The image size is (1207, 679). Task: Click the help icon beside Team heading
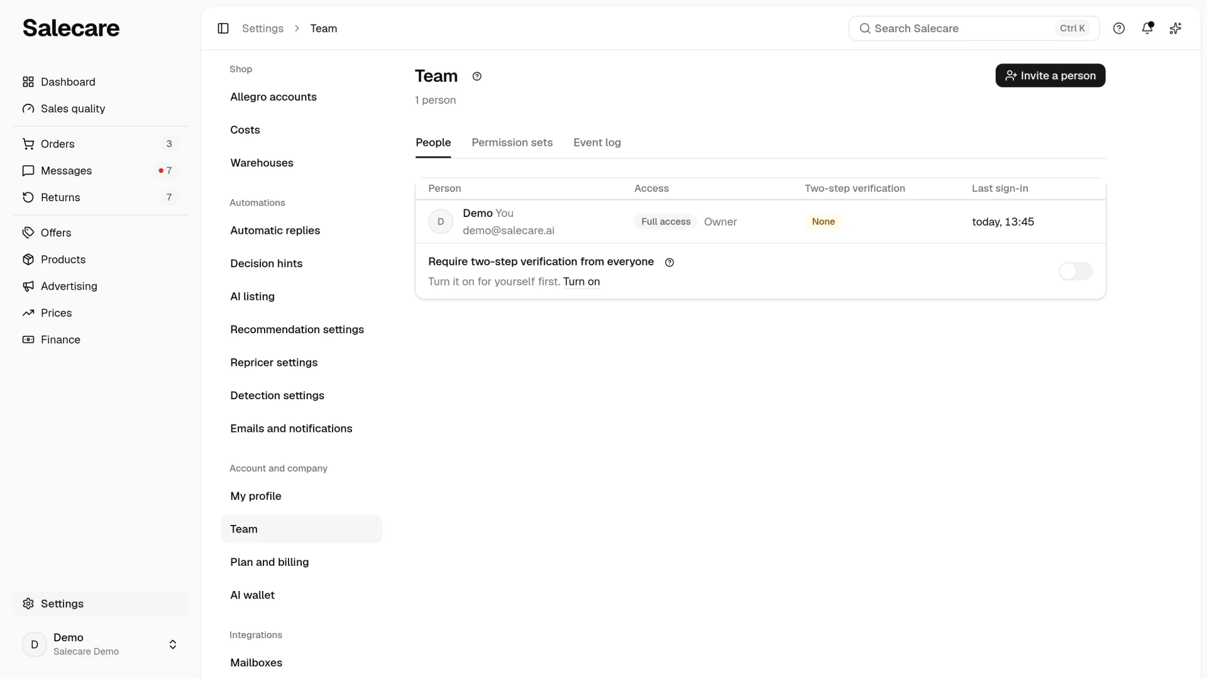(x=477, y=76)
